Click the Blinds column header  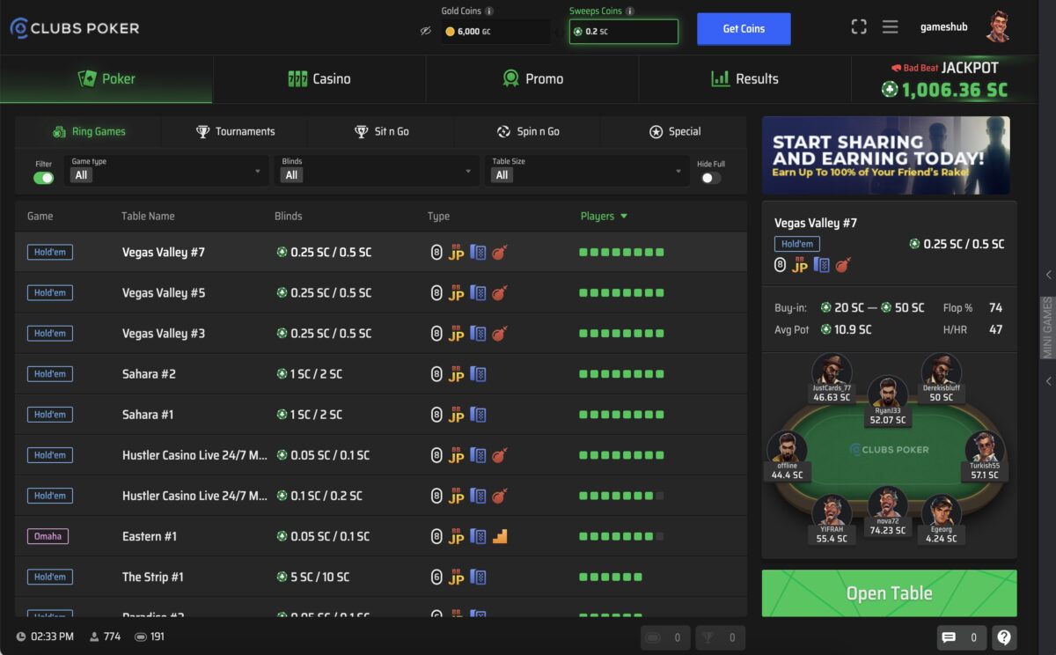[288, 217]
